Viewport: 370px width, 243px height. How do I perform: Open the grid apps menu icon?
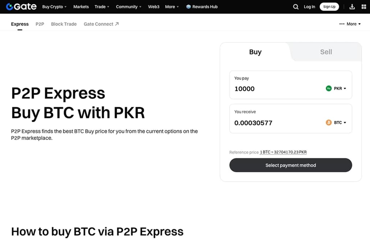364,7
